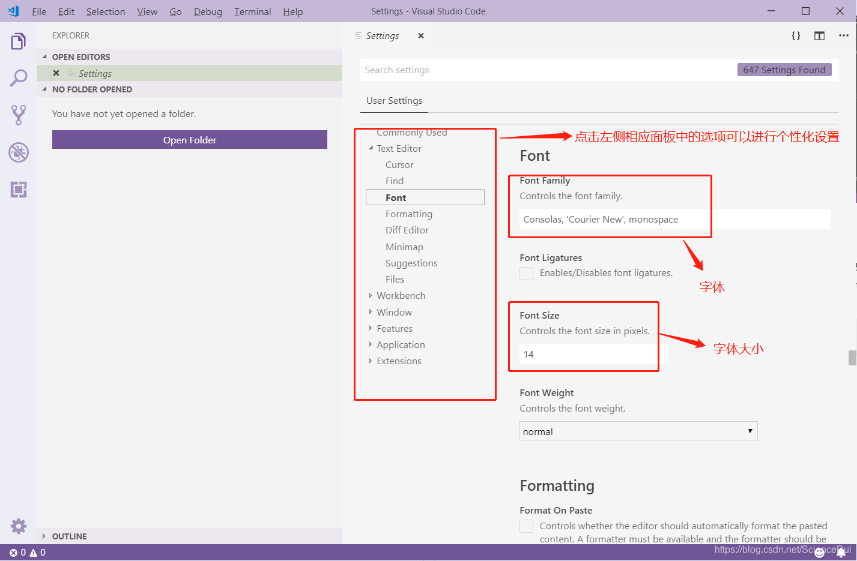Expand the Extensions settings section

point(371,361)
